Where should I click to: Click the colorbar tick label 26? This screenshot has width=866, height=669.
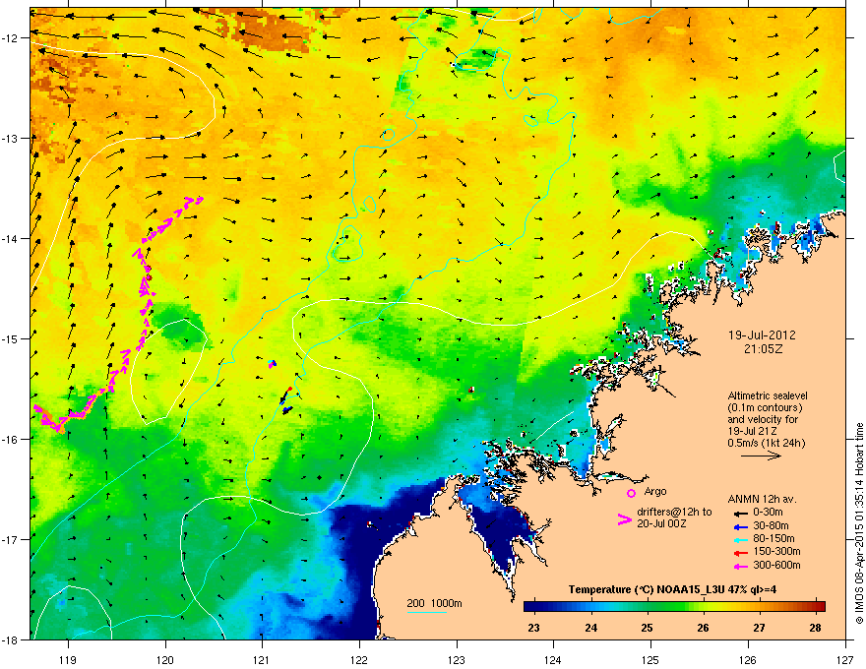click(x=703, y=628)
